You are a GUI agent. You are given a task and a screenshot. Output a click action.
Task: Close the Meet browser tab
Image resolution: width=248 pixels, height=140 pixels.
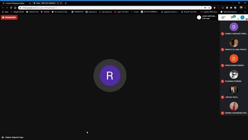[61, 3]
